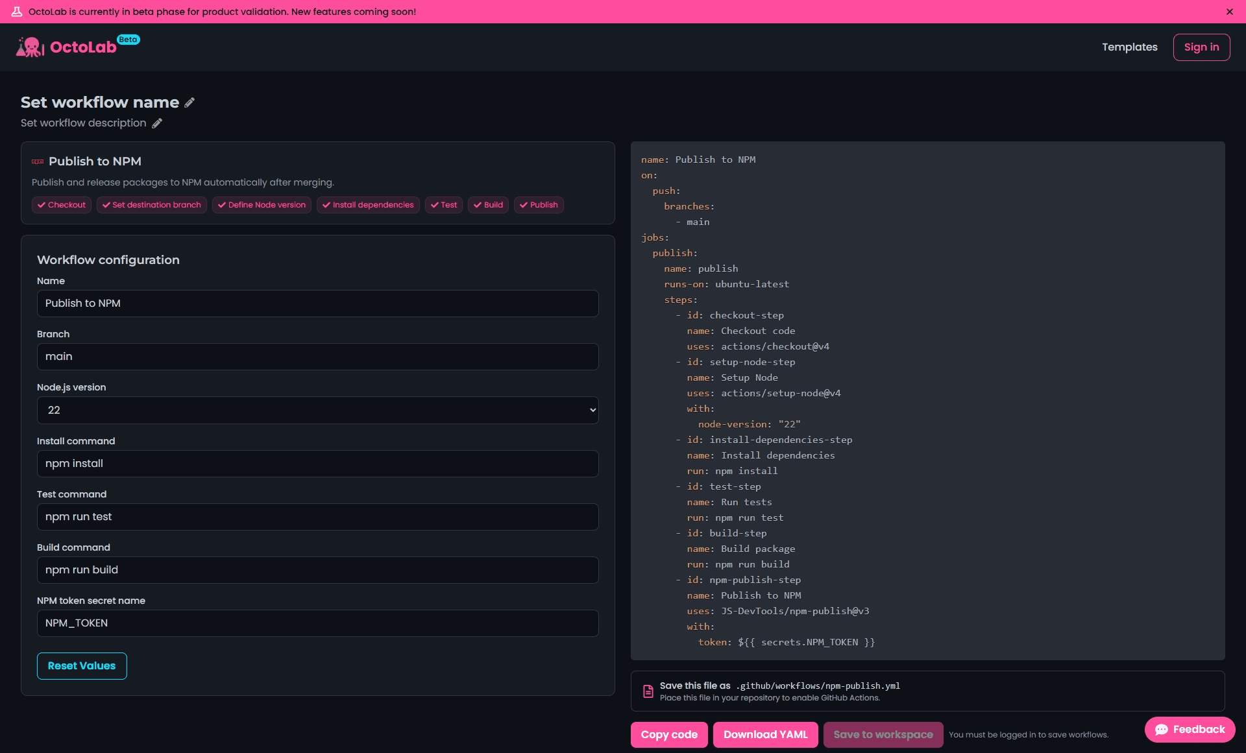
Task: Click the NPM token secret name field
Action: pos(318,623)
